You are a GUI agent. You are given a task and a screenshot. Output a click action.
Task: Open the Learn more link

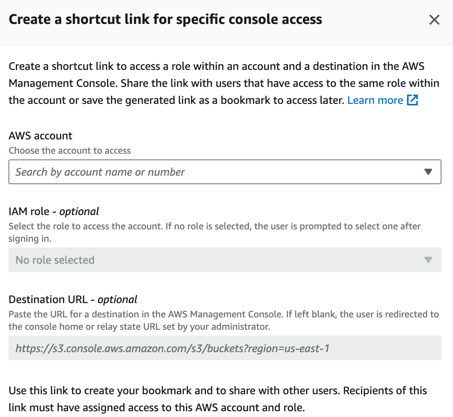point(375,100)
